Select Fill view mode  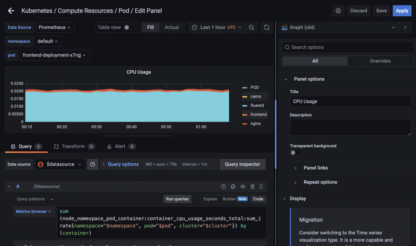[x=150, y=27]
